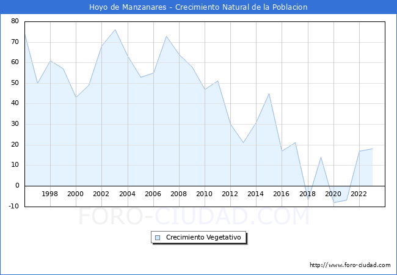Click the 2019 peak data point near 14

[321, 157]
